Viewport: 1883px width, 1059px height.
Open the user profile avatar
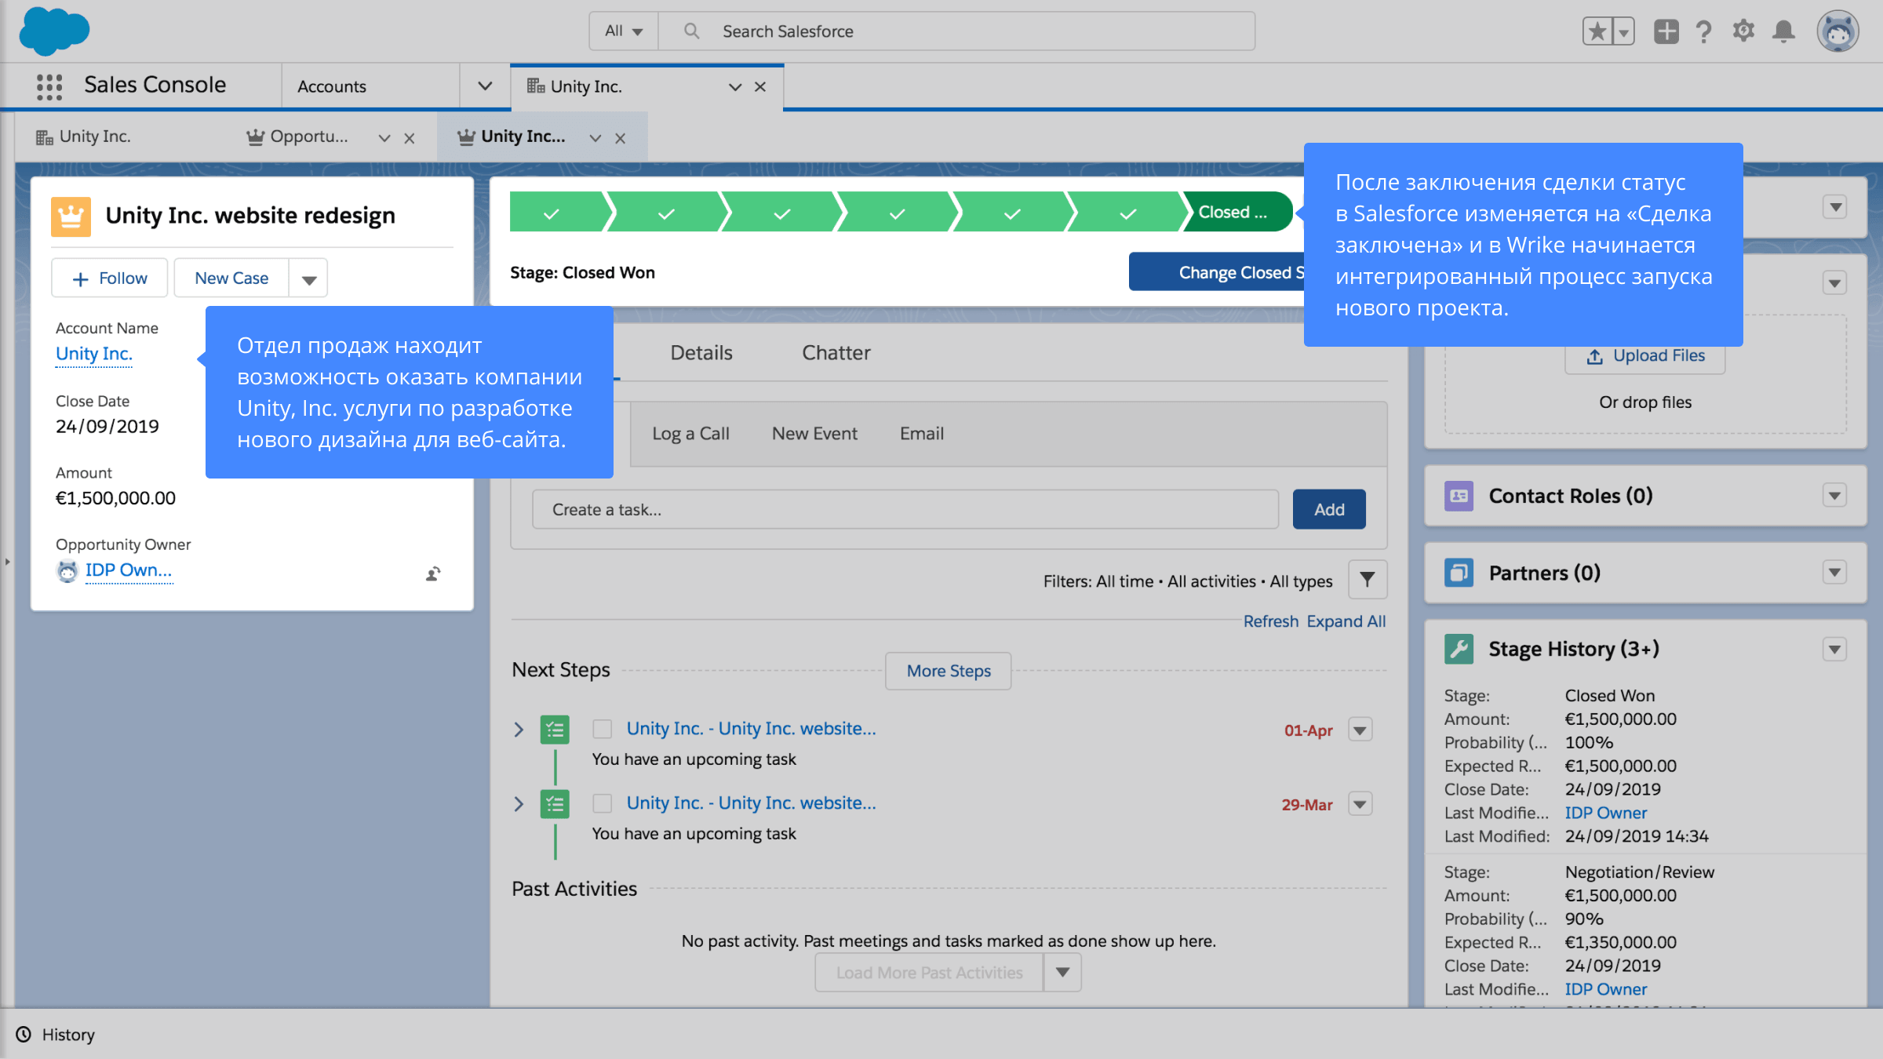(x=1837, y=31)
